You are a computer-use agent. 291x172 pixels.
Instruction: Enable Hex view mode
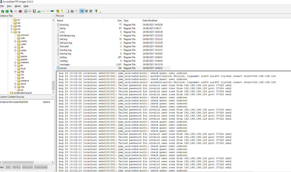pyautogui.click(x=90, y=11)
